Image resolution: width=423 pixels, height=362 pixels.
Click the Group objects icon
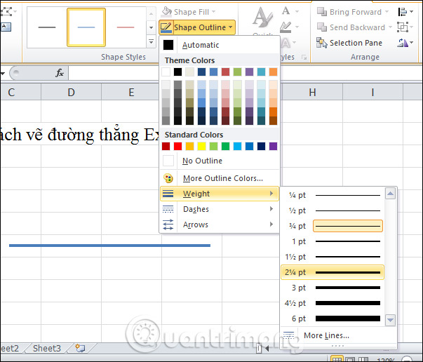pyautogui.click(x=403, y=27)
